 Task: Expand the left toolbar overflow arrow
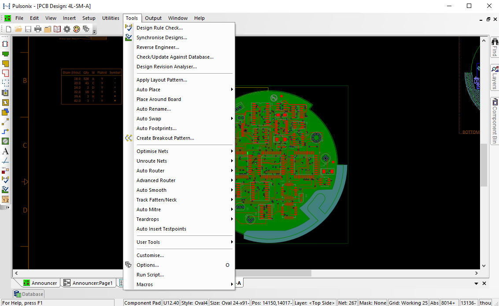pyautogui.click(x=7, y=207)
